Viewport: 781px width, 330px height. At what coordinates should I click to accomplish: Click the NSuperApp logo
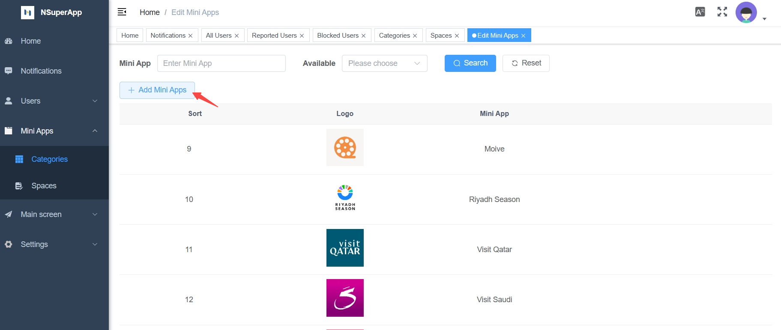(28, 12)
